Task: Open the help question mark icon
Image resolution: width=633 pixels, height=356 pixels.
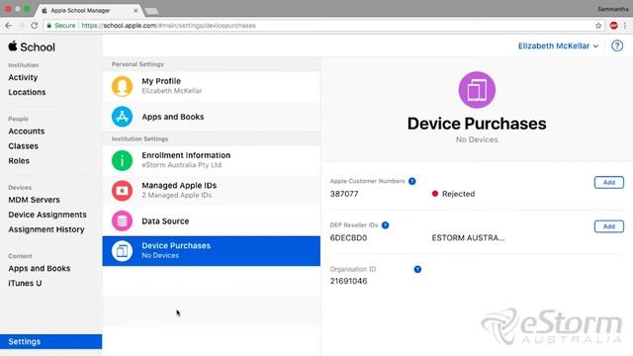Action: coord(617,46)
